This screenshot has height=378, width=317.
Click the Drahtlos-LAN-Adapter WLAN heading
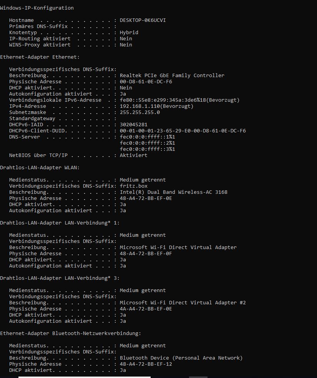(40, 168)
